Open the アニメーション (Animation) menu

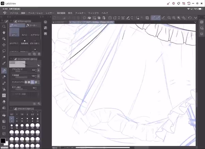(x=36, y=13)
